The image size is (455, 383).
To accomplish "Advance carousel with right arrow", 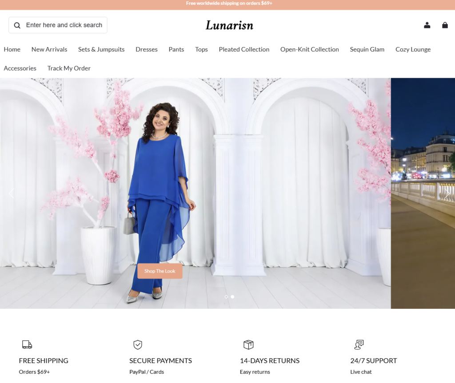I will pos(446,193).
